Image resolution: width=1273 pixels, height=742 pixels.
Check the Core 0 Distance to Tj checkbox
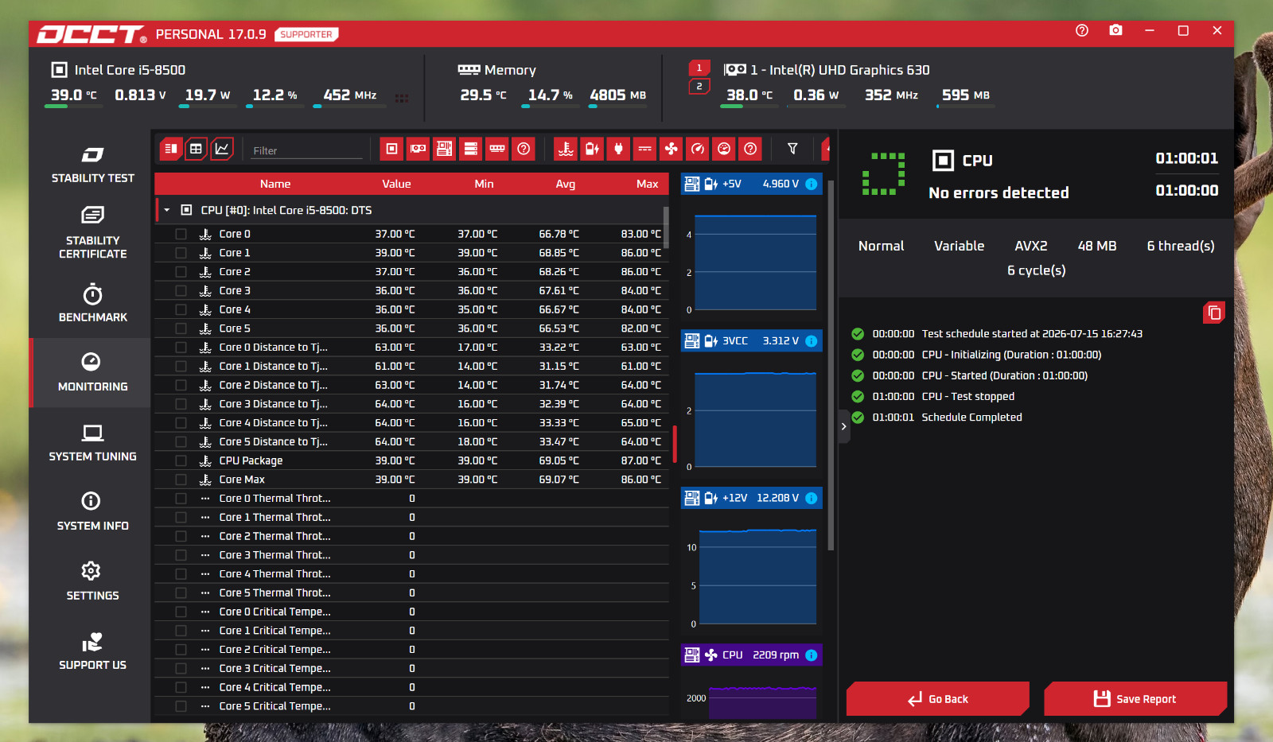click(x=181, y=348)
